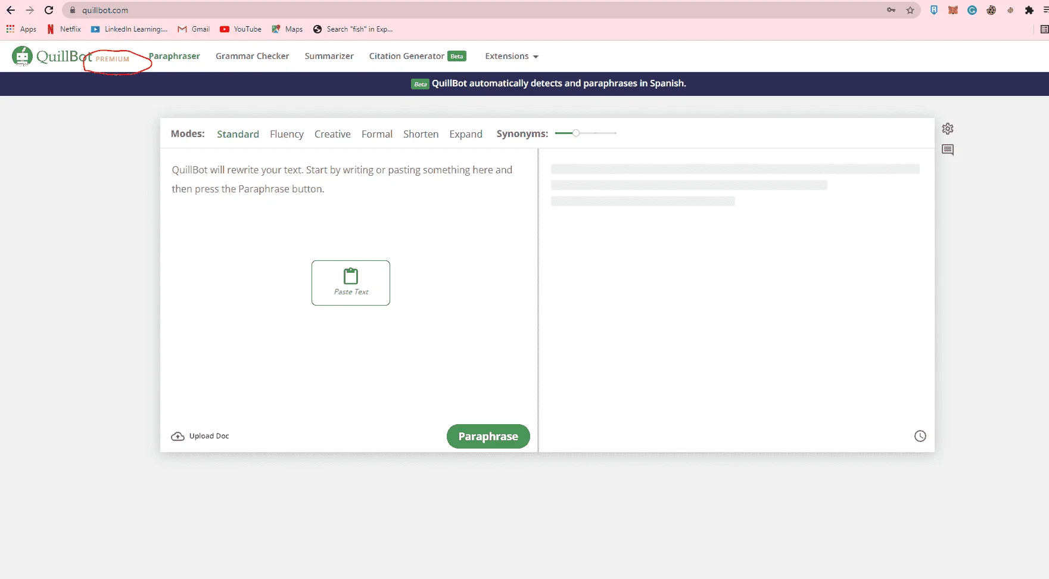The image size is (1049, 579).
Task: Click the Synonyms label
Action: coord(522,133)
